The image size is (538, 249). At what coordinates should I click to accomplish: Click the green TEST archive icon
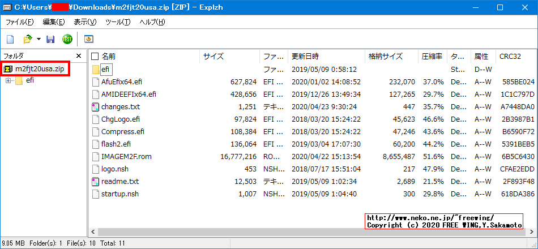67,40
